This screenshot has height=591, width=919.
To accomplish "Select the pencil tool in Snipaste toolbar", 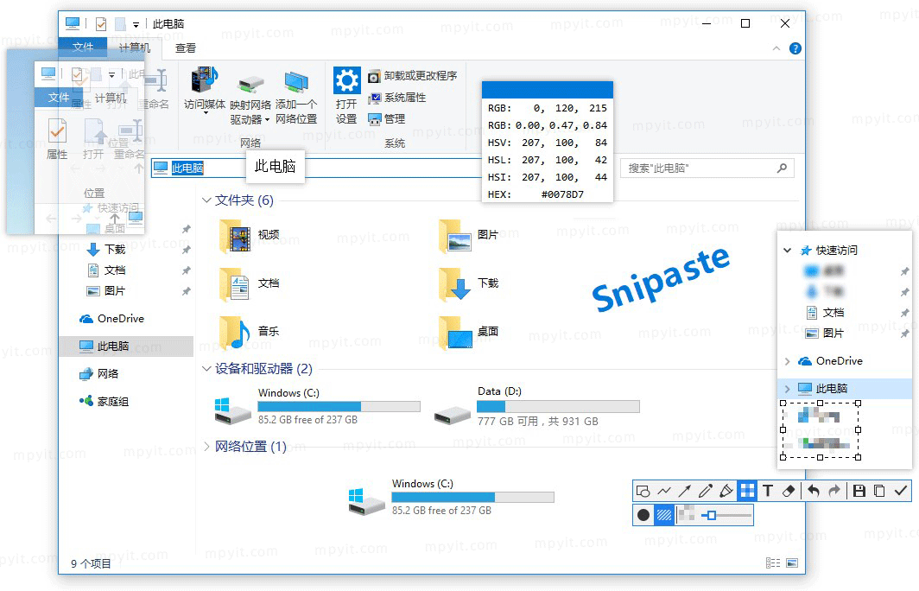I will [706, 492].
